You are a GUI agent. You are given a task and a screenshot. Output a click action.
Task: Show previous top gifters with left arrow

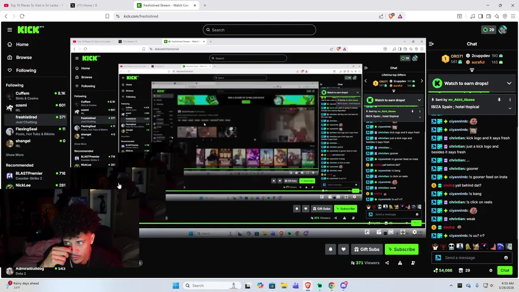tap(366, 81)
